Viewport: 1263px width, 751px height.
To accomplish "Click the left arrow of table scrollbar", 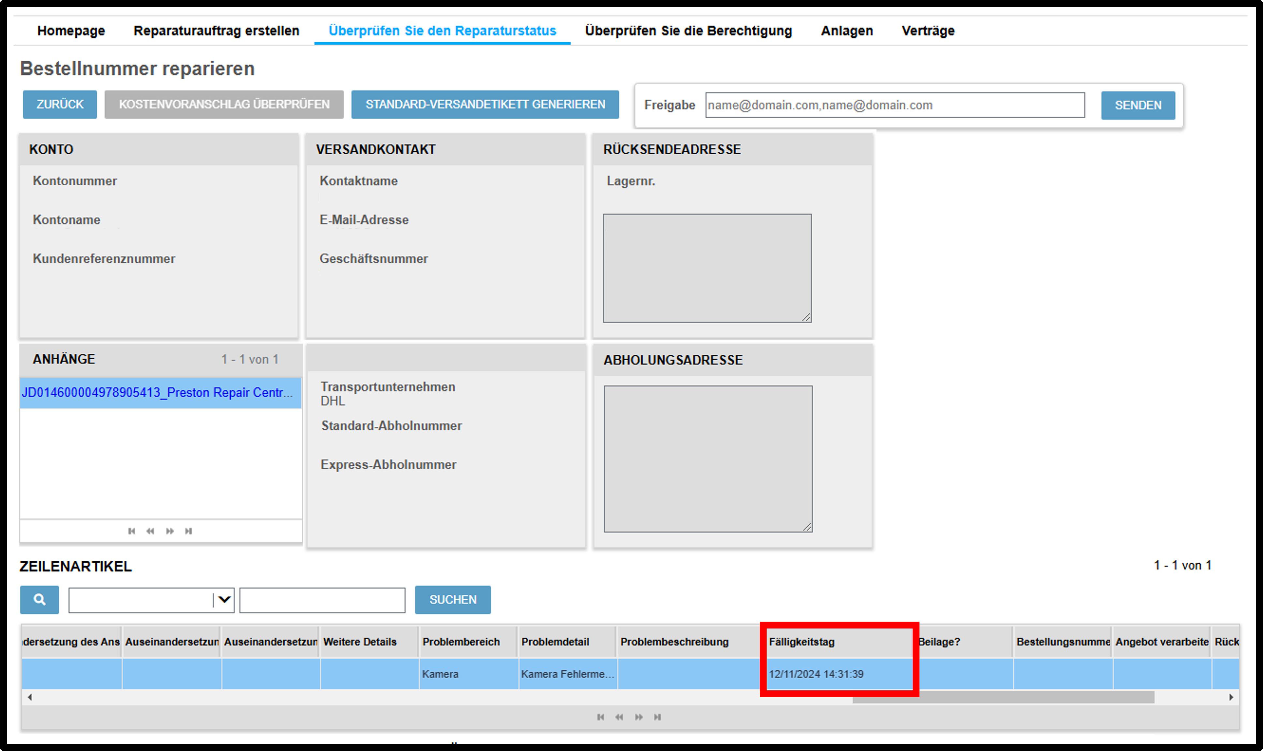I will pyautogui.click(x=30, y=697).
